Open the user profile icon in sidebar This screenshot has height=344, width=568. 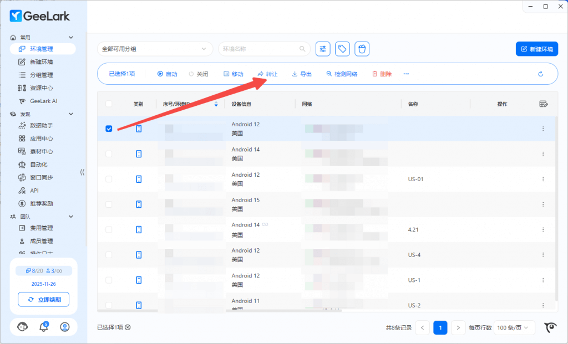pos(65,327)
